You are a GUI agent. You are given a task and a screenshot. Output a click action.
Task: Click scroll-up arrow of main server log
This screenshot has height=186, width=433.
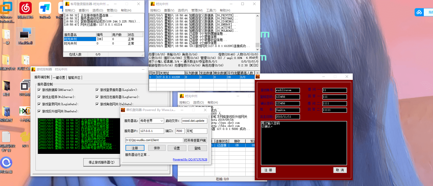257,16
